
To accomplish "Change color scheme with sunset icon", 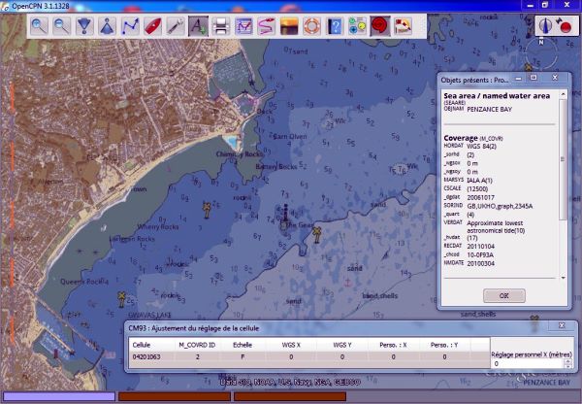I will (x=289, y=26).
